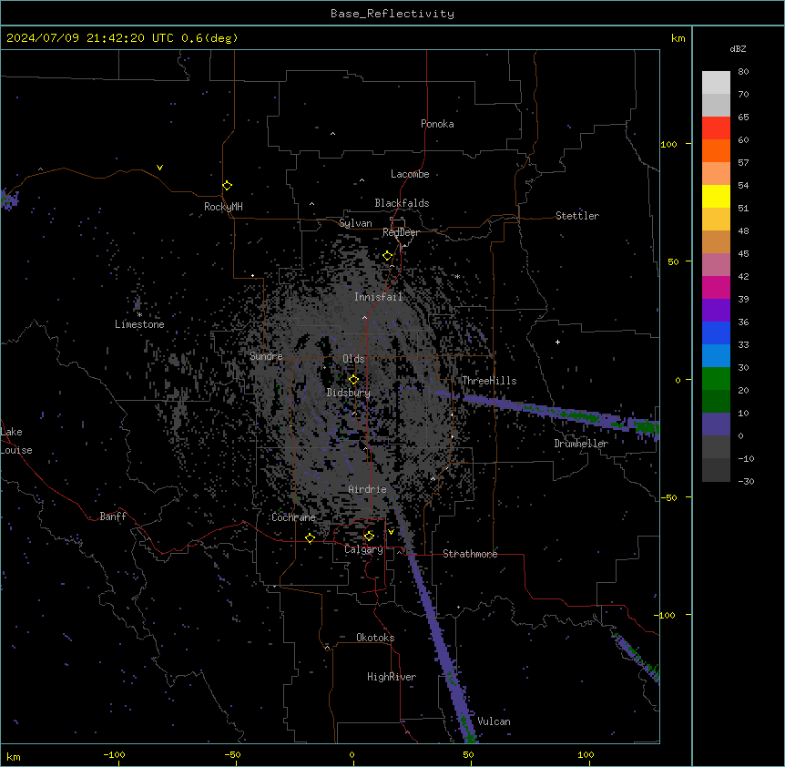Select the royal blue 36–33 dBZ swatch
This screenshot has width=785, height=767.
716,333
